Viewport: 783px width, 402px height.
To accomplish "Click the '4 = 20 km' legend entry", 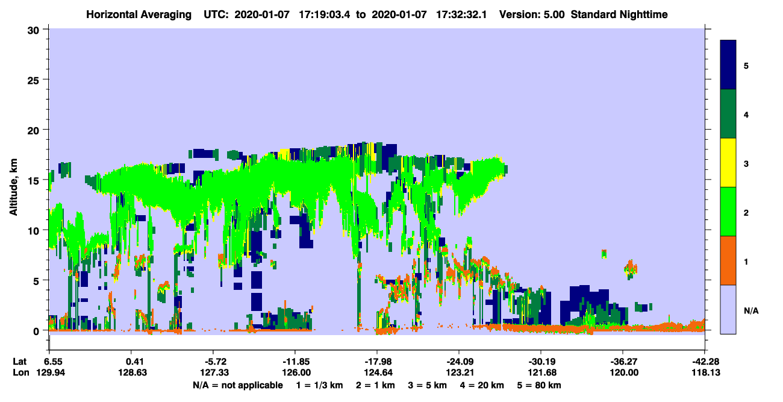I will click(481, 385).
